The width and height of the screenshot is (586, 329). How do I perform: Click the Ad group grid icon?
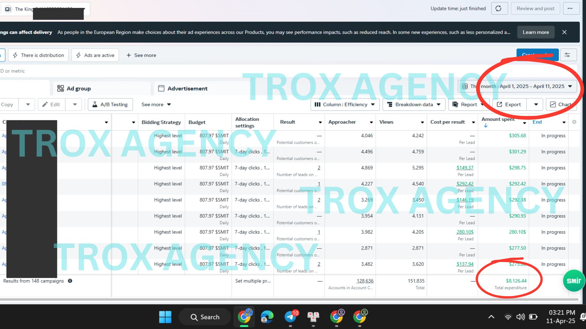pos(60,88)
